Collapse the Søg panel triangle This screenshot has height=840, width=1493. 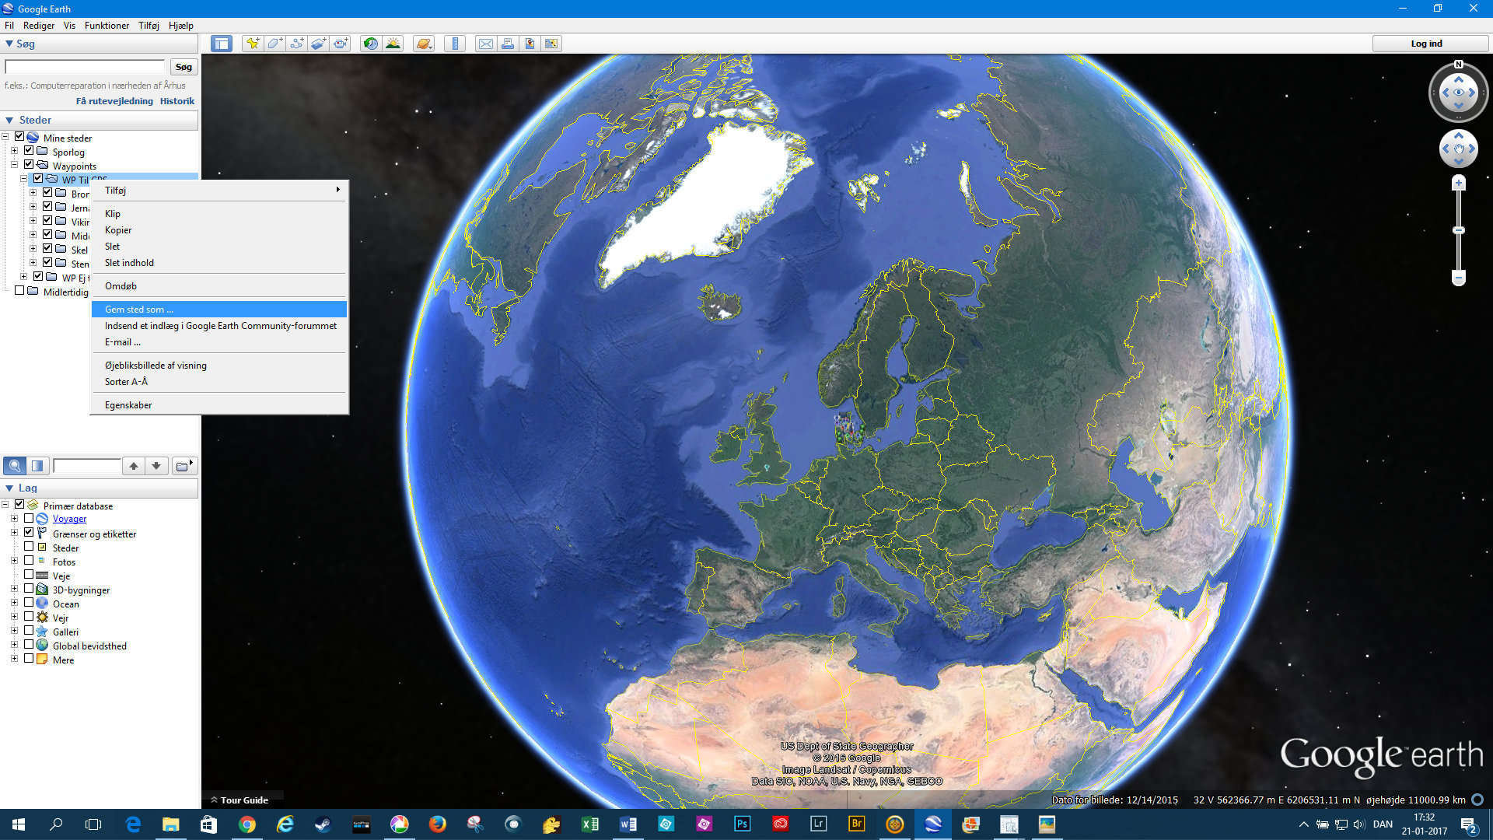[x=9, y=44]
